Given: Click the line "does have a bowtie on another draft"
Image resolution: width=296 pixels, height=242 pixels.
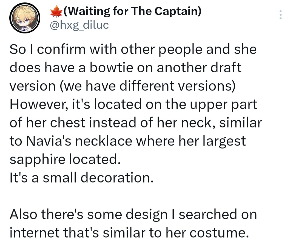Looking at the screenshot, I should click(126, 68).
